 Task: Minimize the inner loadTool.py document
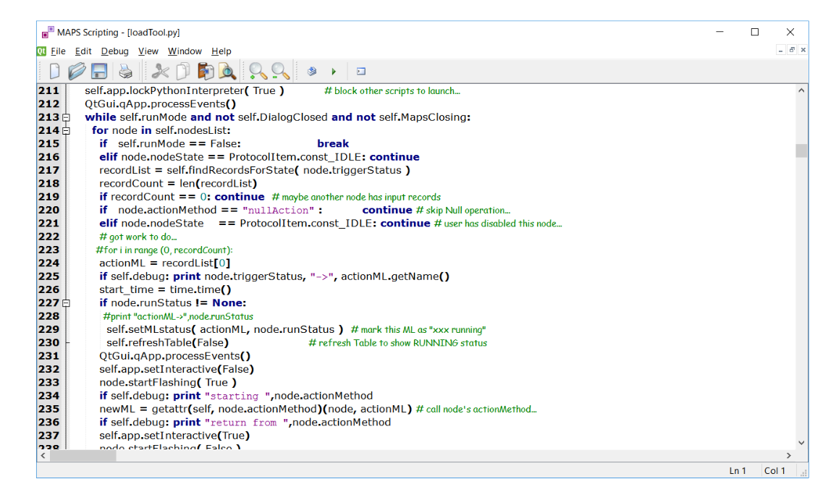coord(780,50)
